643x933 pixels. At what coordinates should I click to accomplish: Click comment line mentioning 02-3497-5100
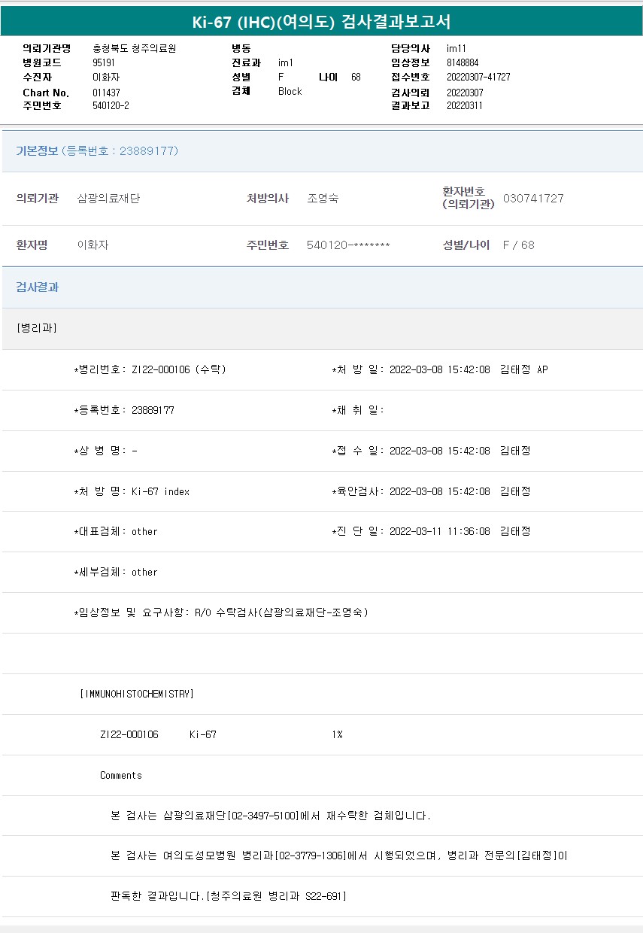point(271,816)
